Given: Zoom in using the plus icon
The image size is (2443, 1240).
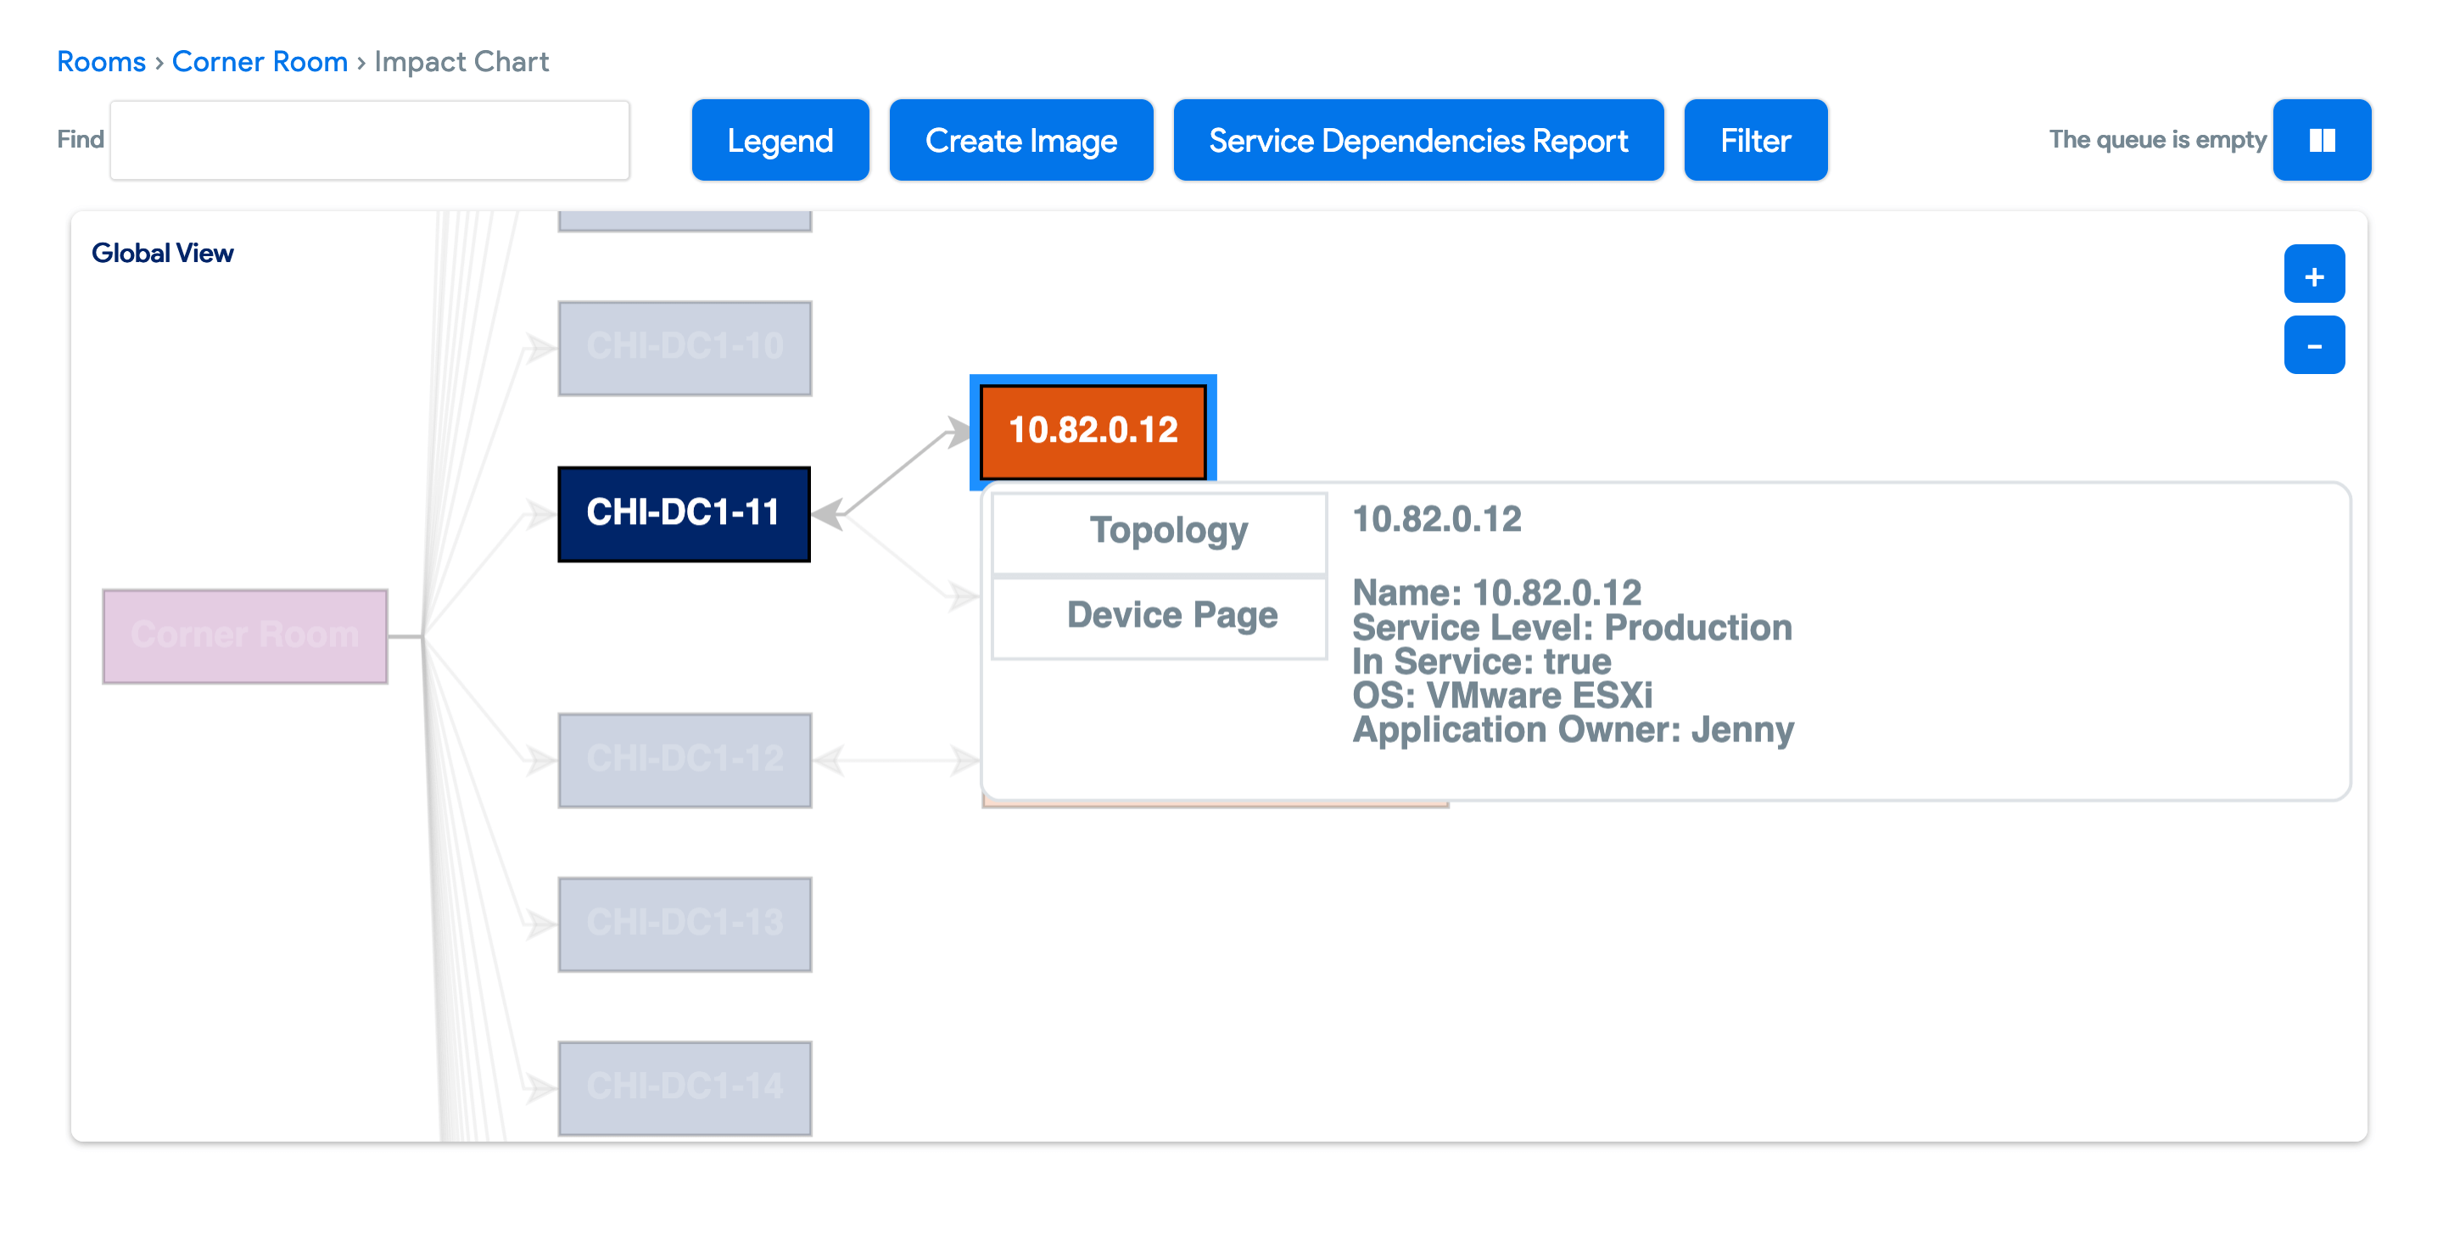Looking at the screenshot, I should 2314,276.
